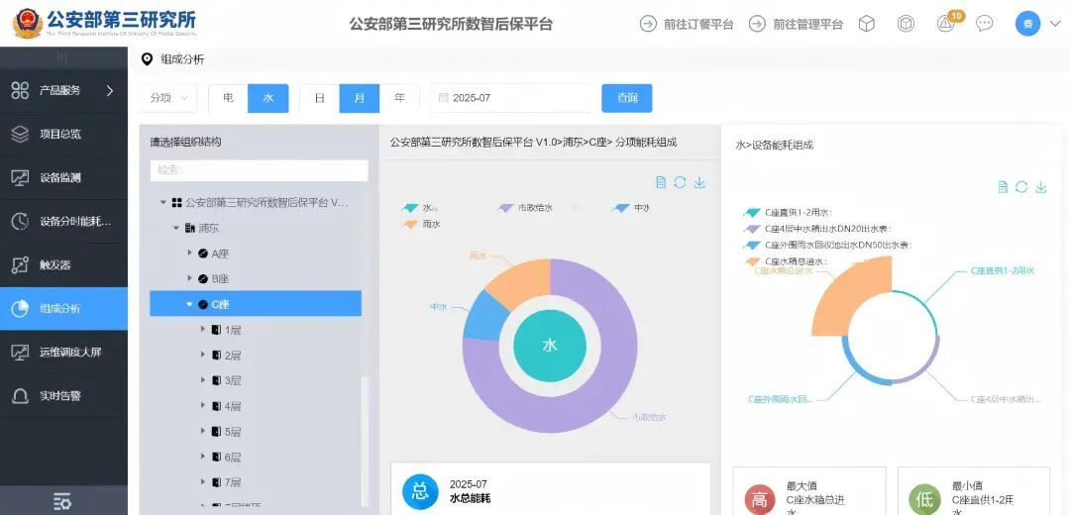
Task: Click the cube outline icon in header
Action: pyautogui.click(x=867, y=24)
